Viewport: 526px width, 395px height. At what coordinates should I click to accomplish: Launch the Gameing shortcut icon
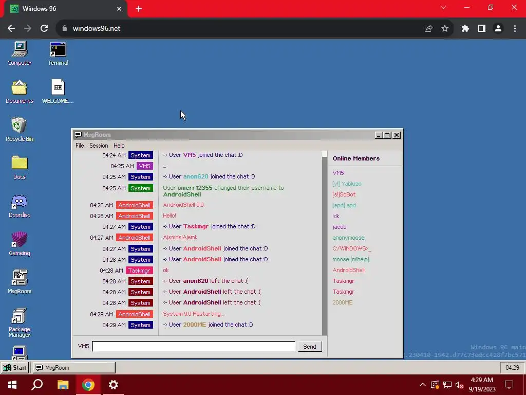[x=19, y=244]
